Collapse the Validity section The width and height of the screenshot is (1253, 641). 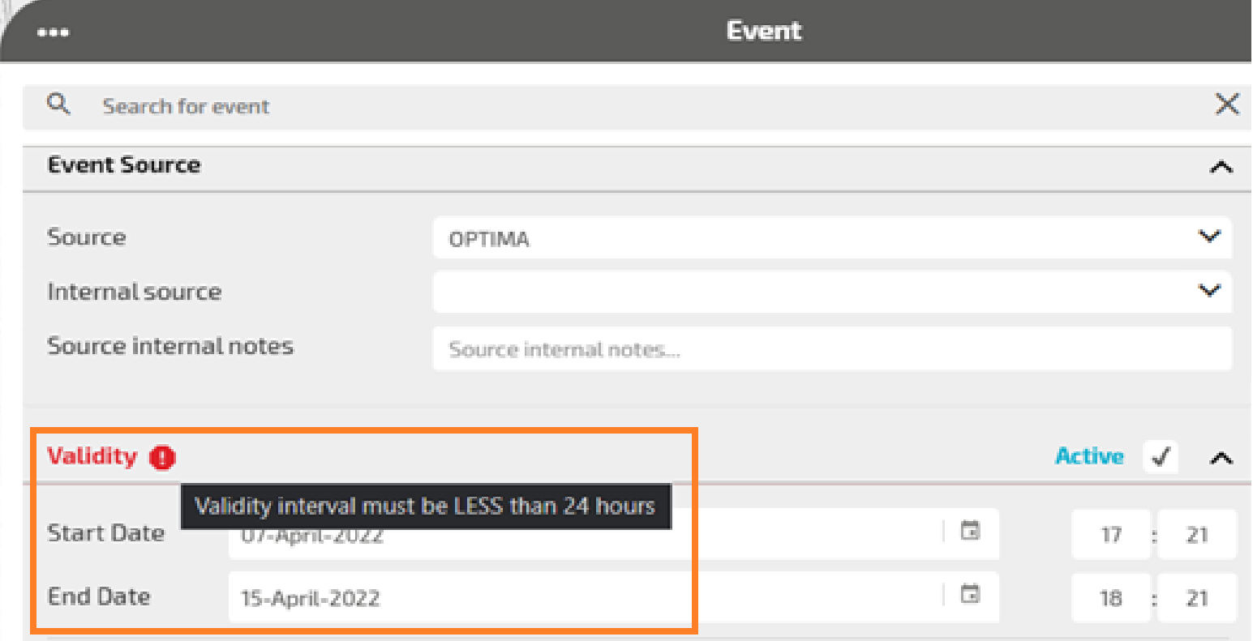(1221, 459)
